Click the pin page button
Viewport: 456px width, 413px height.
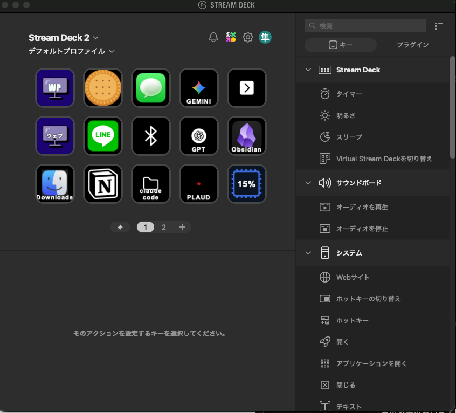(x=120, y=227)
